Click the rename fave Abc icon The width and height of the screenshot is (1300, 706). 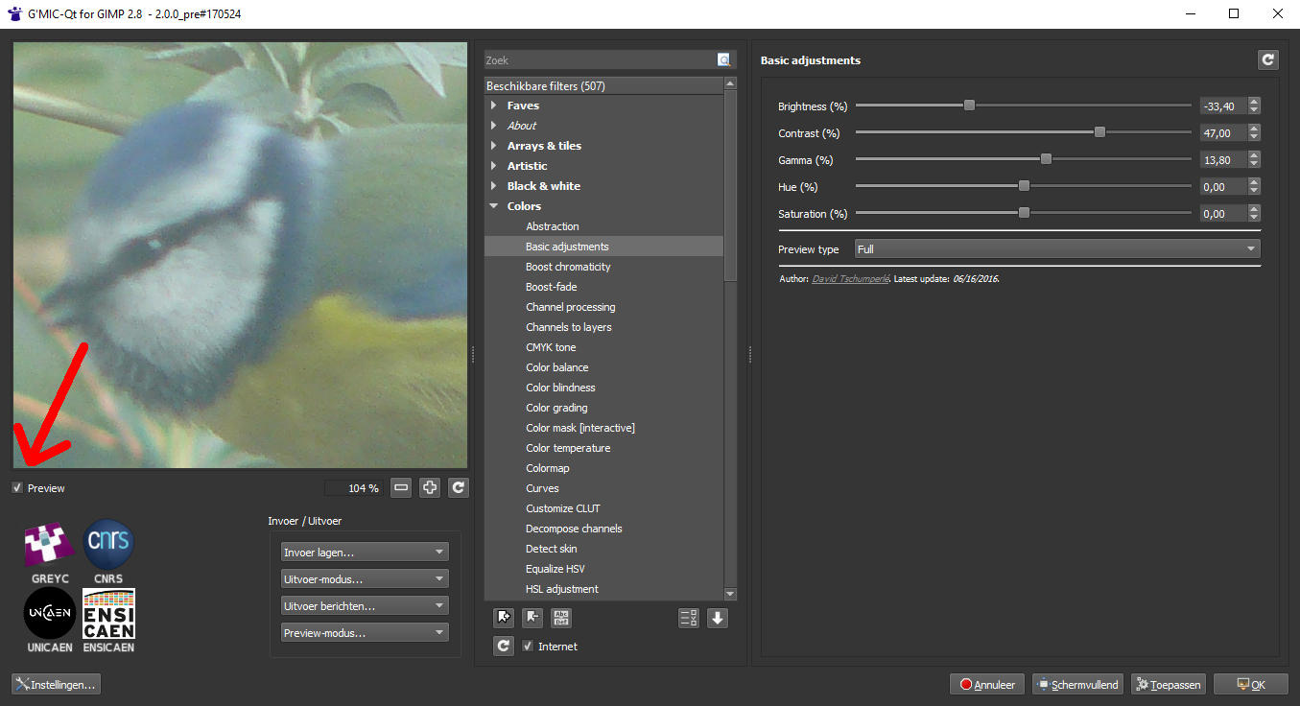(x=561, y=618)
